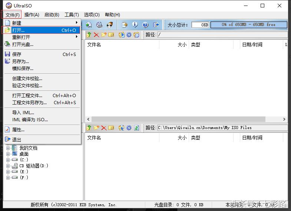Create new folder in image pane toolbar
Viewport: 291px width, 211px height.
tap(104, 35)
